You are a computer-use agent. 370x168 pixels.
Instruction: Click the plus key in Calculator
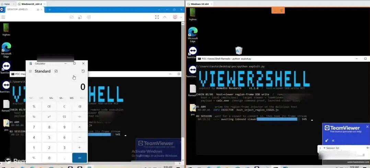(x=80, y=148)
